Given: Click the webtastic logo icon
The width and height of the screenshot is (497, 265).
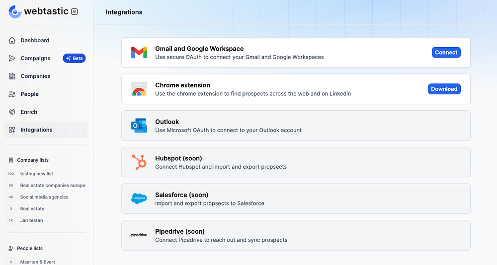Looking at the screenshot, I should click(15, 12).
